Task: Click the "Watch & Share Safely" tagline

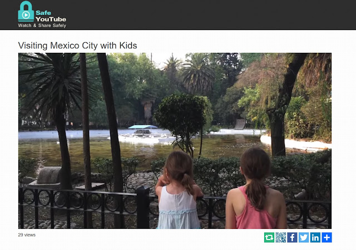Action: pos(42,26)
